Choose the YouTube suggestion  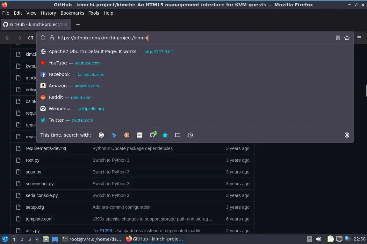(x=195, y=63)
